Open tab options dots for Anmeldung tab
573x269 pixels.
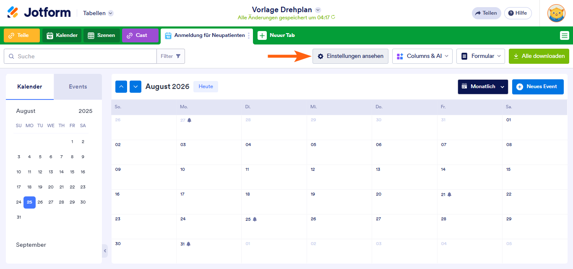(x=249, y=36)
